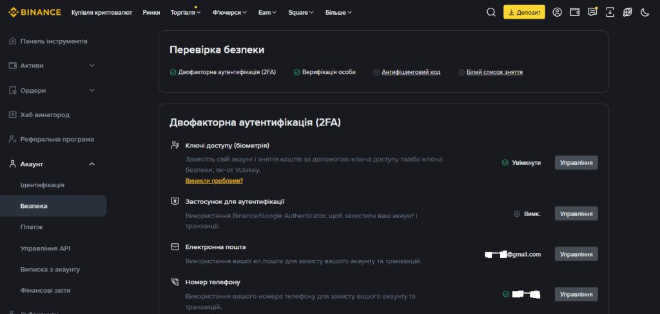This screenshot has height=314, width=660.
Task: Click green check beside phone number
Action: [506, 294]
